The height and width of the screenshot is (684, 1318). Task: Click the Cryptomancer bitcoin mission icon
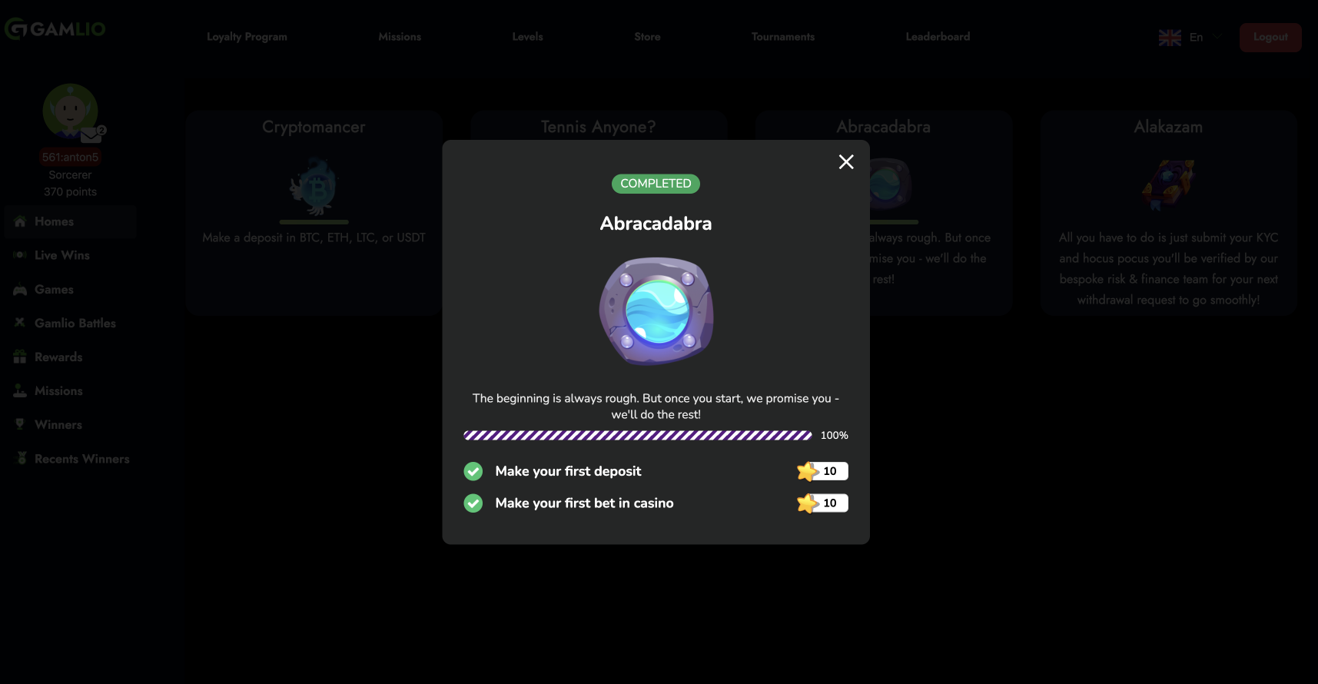314,186
